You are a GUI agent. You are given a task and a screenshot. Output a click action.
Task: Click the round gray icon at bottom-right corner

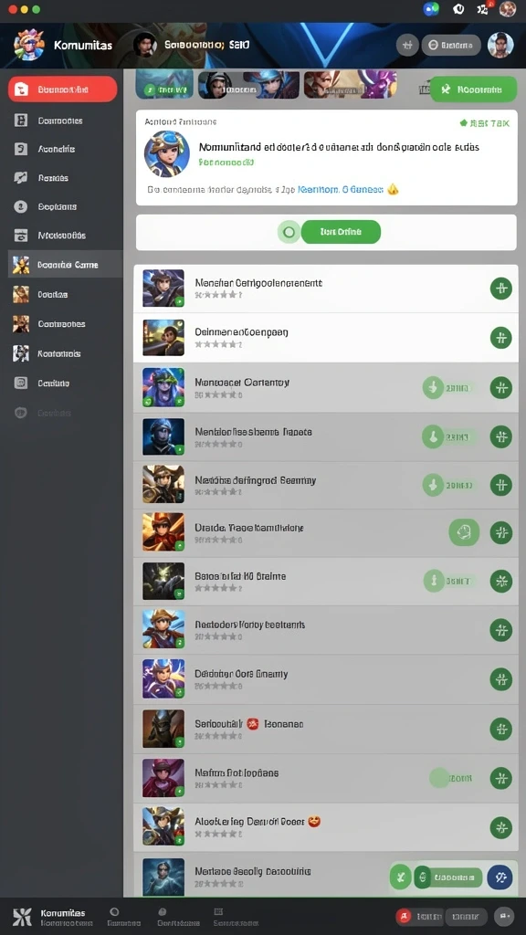coord(504,917)
